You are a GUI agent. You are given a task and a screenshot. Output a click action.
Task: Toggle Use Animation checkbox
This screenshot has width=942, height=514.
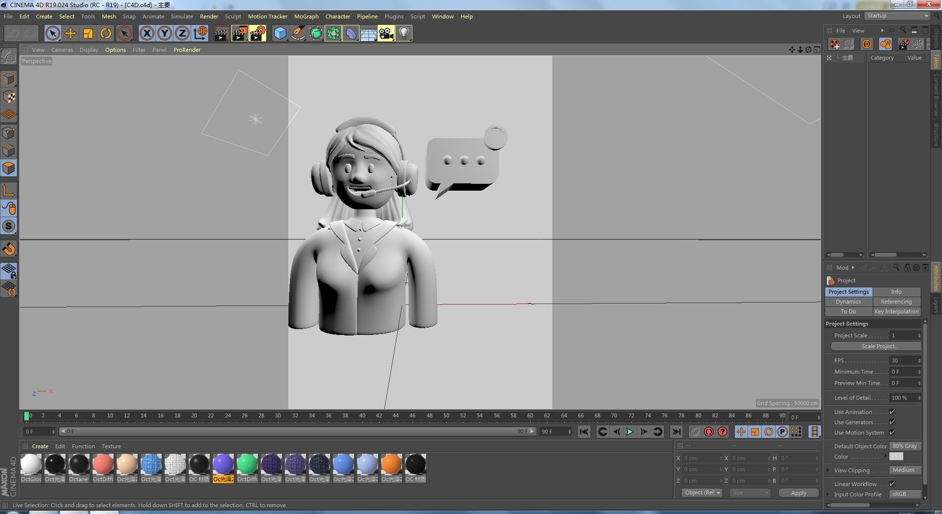click(892, 412)
